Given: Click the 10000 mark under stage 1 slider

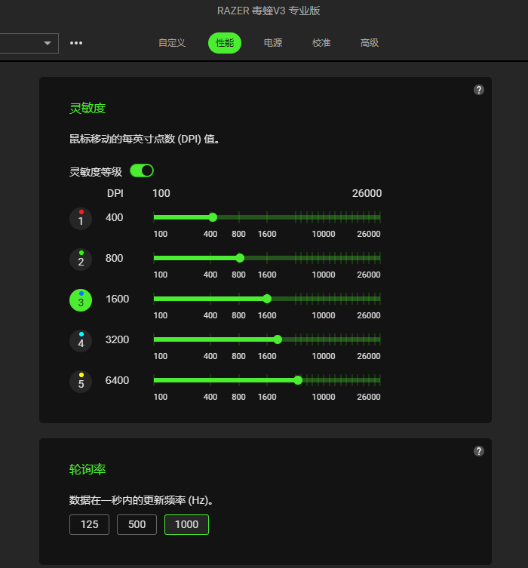Looking at the screenshot, I should (x=324, y=234).
